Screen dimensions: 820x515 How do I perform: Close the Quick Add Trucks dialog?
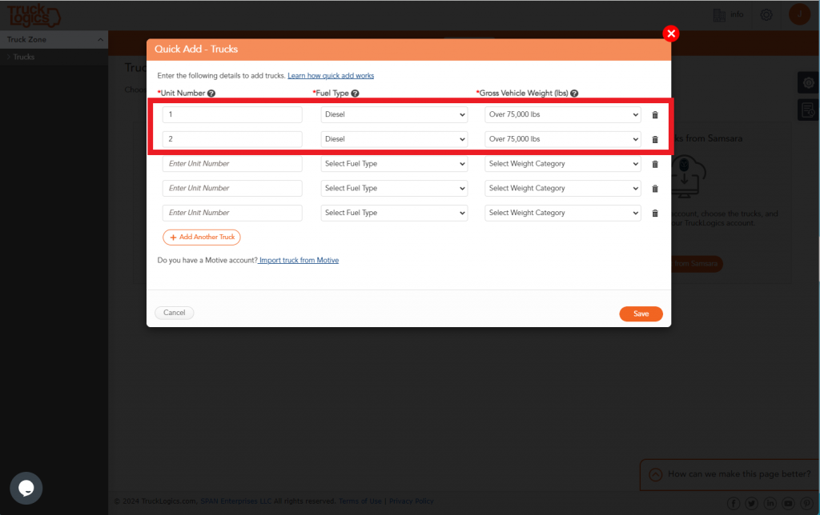tap(671, 34)
